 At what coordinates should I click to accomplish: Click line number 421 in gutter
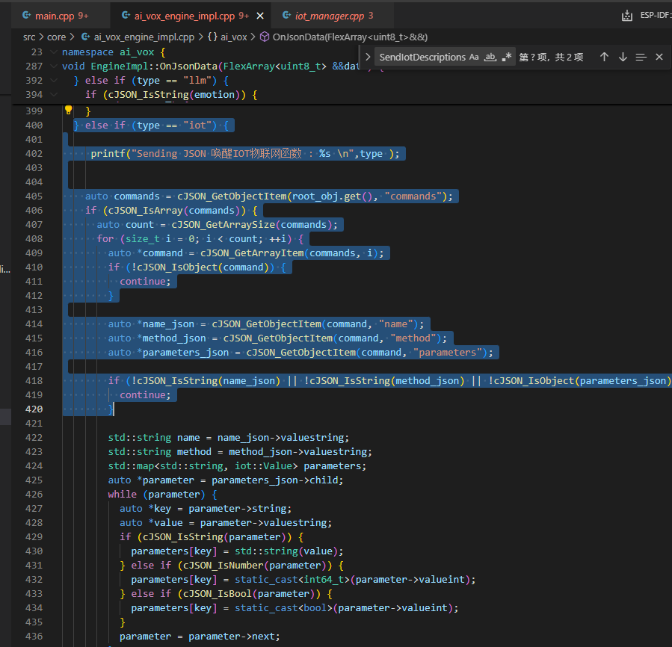(33, 424)
